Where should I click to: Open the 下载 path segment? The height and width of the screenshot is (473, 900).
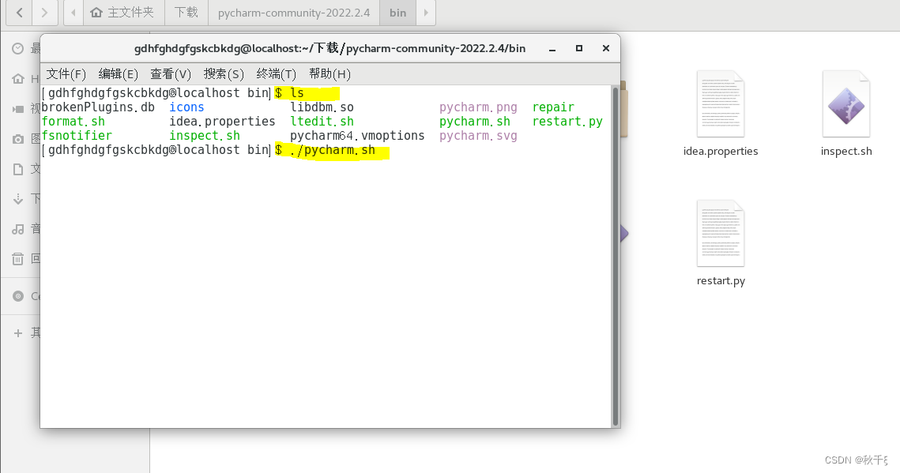click(186, 13)
